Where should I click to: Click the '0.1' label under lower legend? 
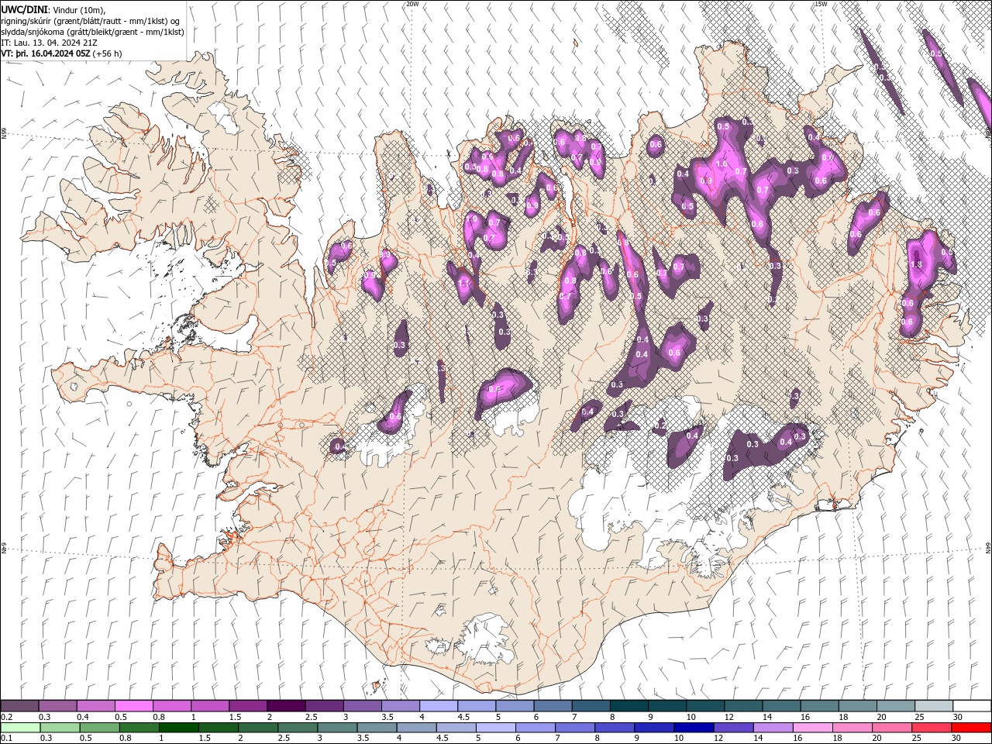pos(6,739)
